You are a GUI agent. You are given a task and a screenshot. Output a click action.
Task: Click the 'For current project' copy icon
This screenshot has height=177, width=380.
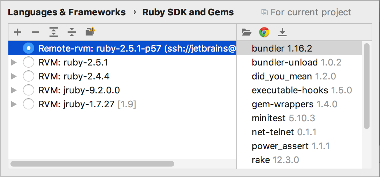[x=264, y=12]
